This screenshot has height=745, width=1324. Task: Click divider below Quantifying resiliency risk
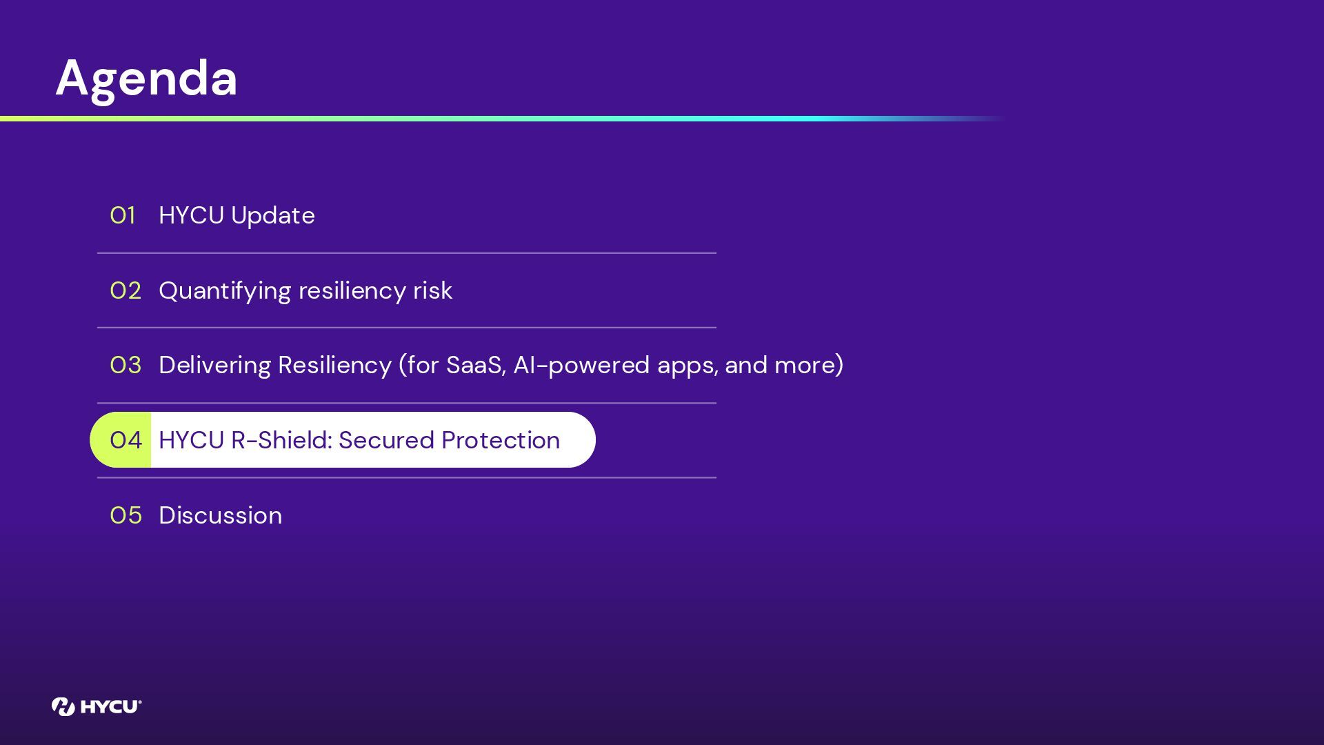(407, 328)
